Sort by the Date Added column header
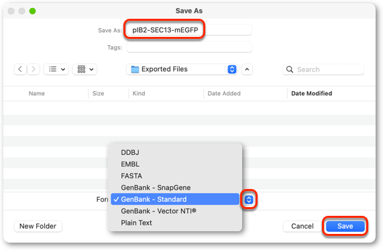Image resolution: width=383 pixels, height=250 pixels. point(224,94)
